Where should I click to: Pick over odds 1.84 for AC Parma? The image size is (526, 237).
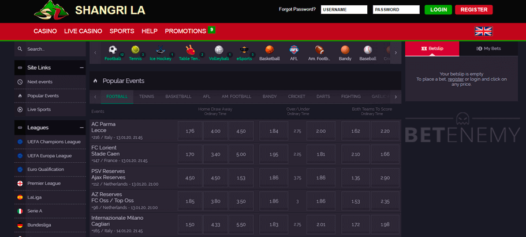click(274, 131)
